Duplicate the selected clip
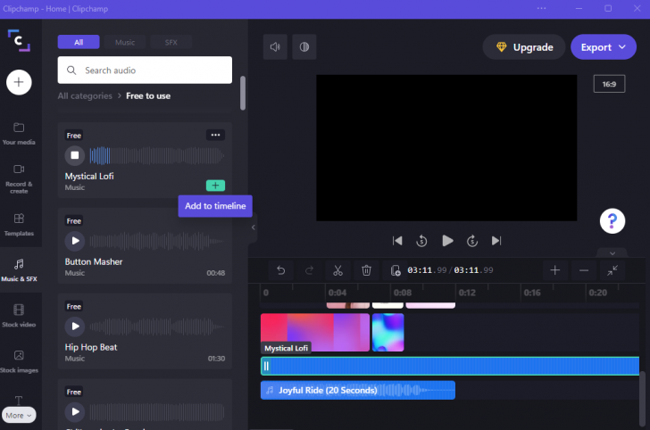The height and width of the screenshot is (430, 650). click(x=395, y=270)
